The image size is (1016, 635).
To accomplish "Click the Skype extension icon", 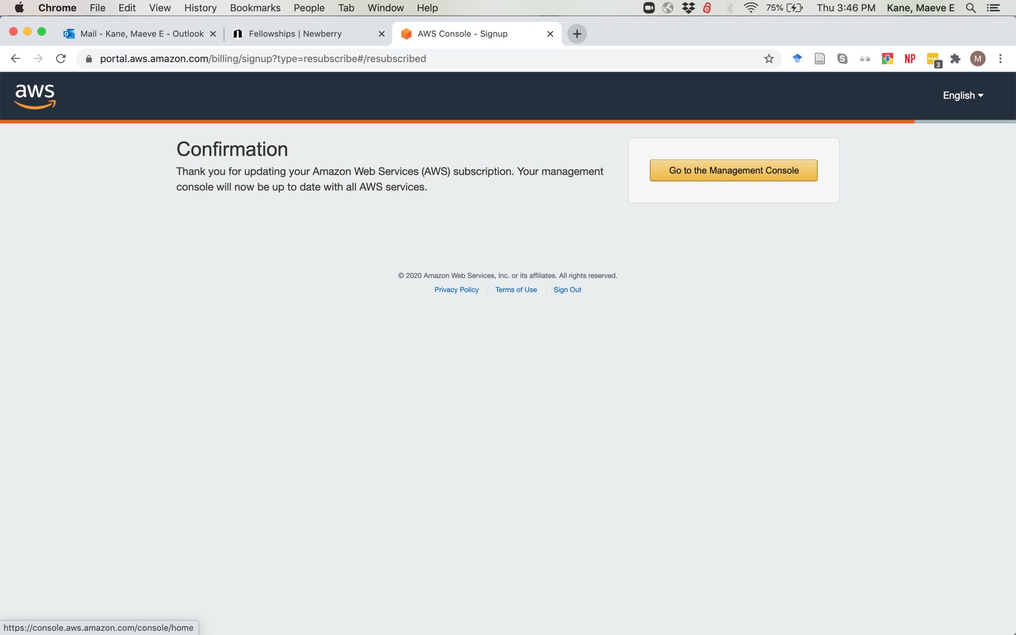I will (x=842, y=59).
